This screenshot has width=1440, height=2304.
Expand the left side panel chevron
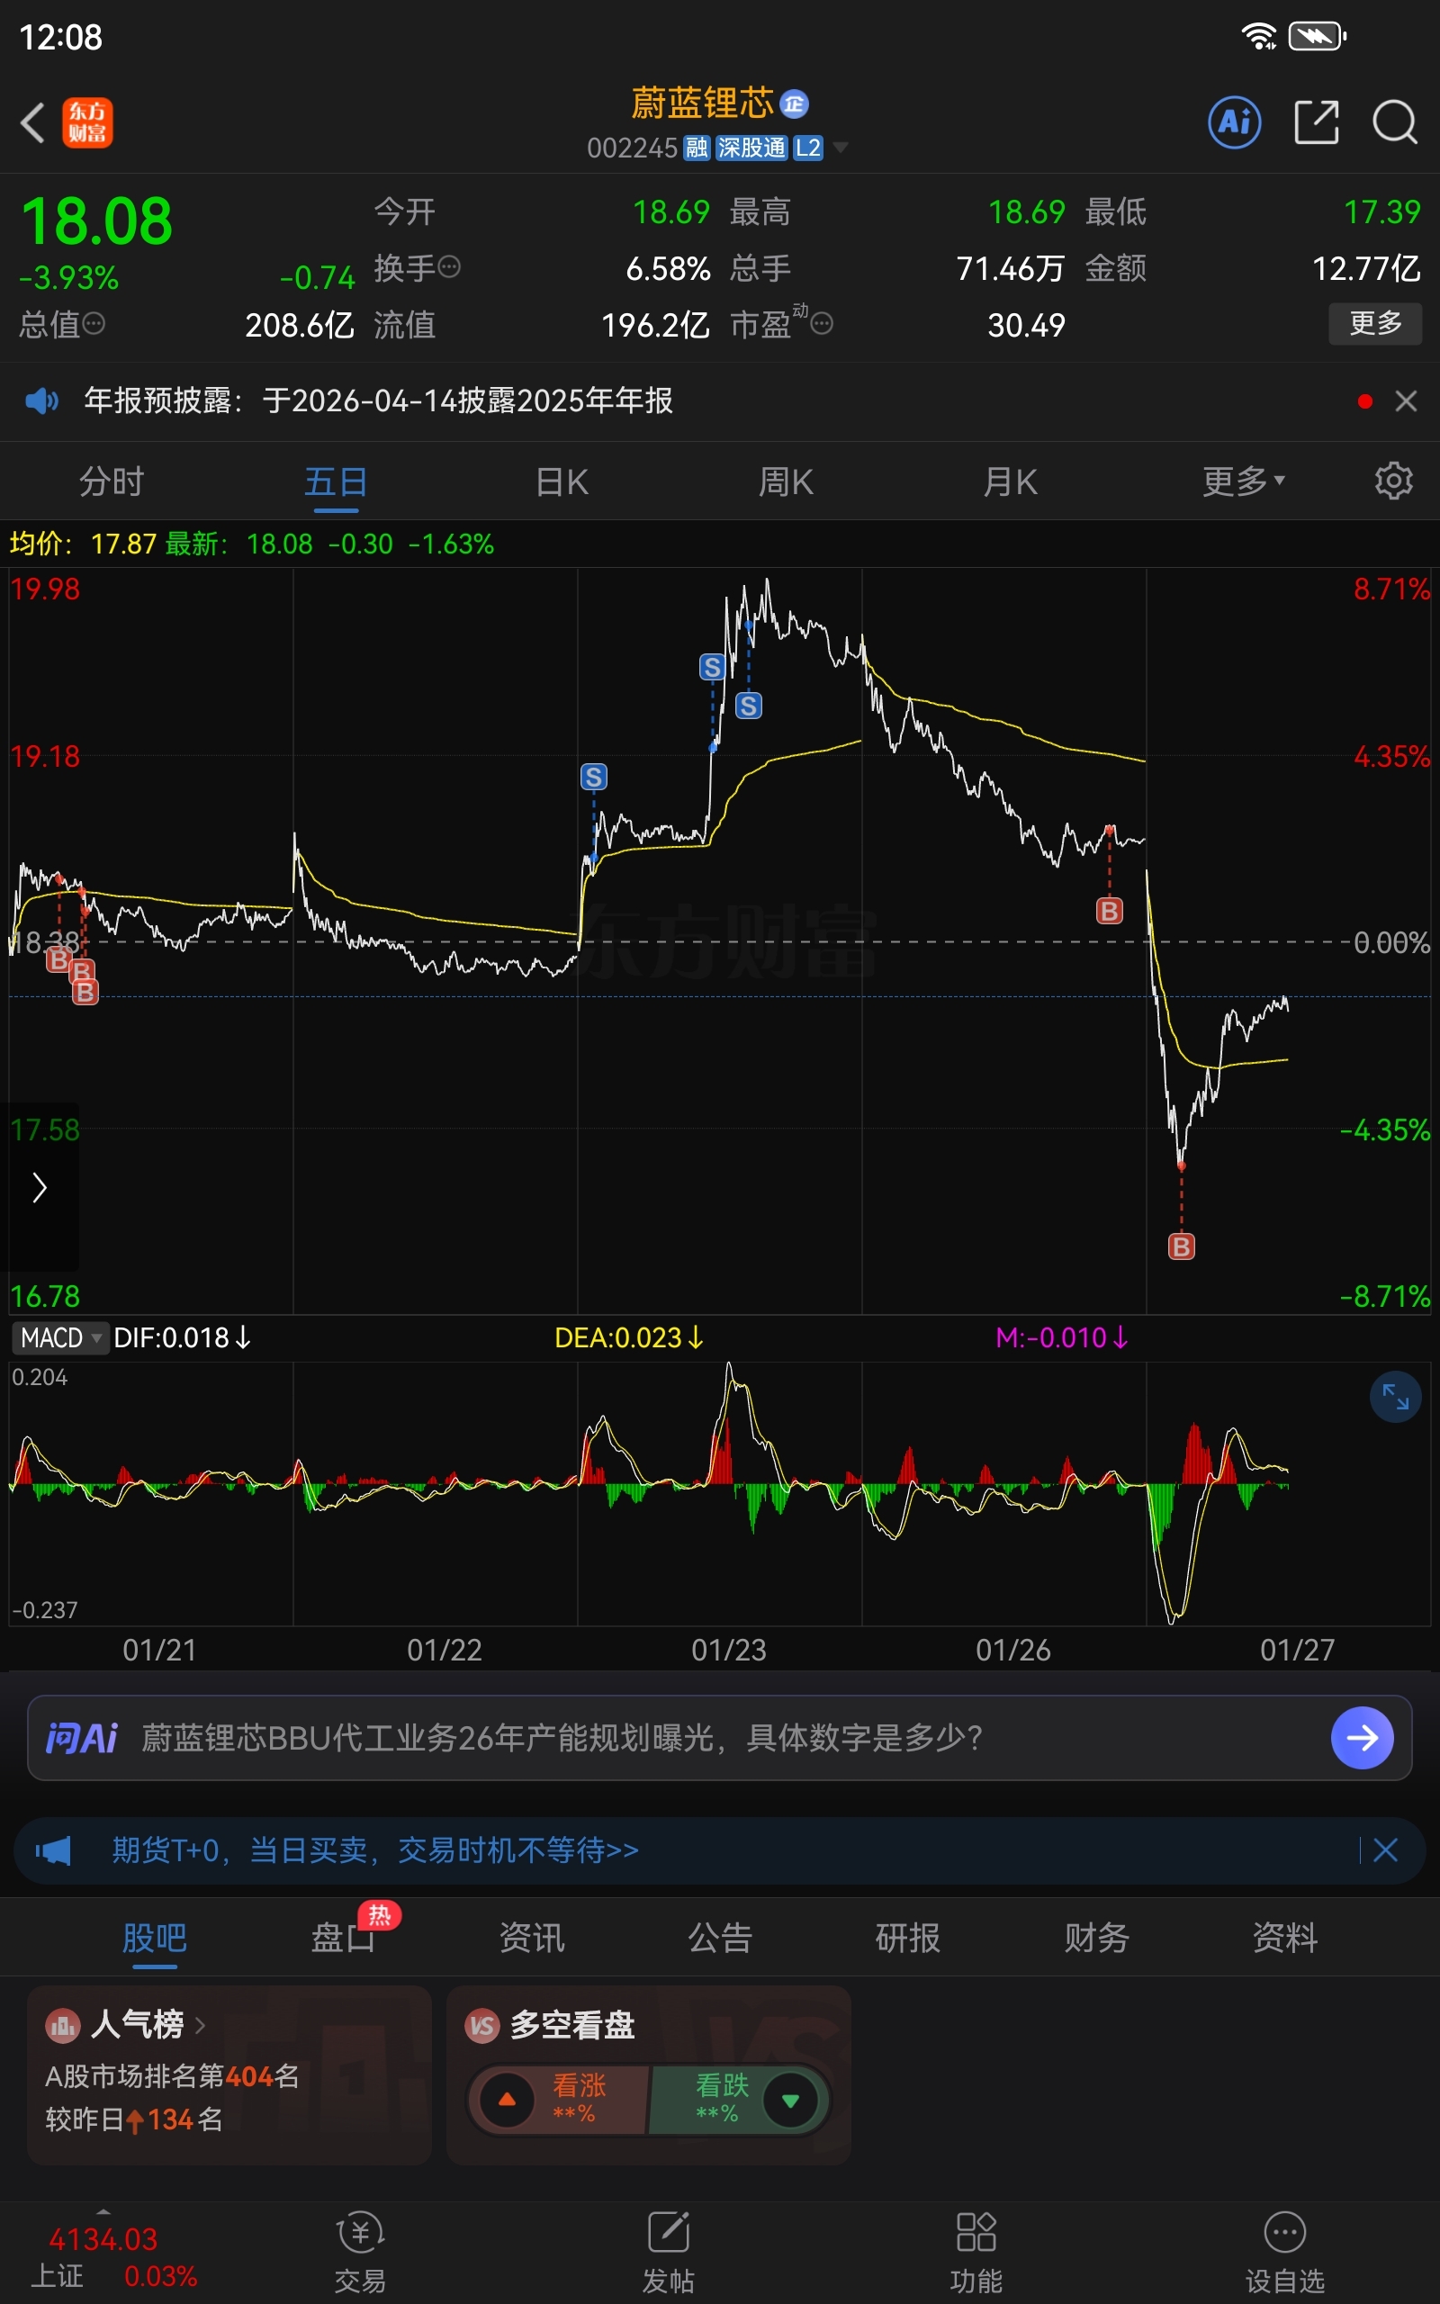[40, 1187]
